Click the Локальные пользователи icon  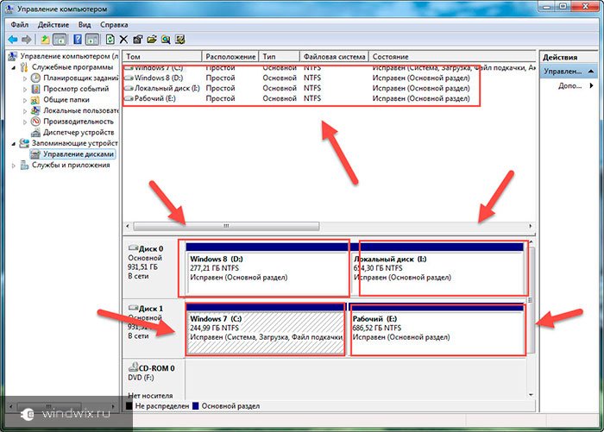click(x=35, y=110)
